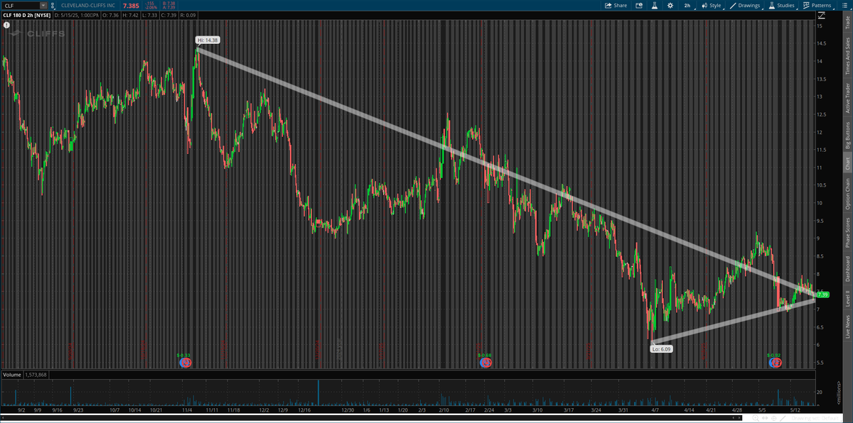This screenshot has height=423, width=853.
Task: Click the Drawings pencil icon
Action: (x=734, y=6)
